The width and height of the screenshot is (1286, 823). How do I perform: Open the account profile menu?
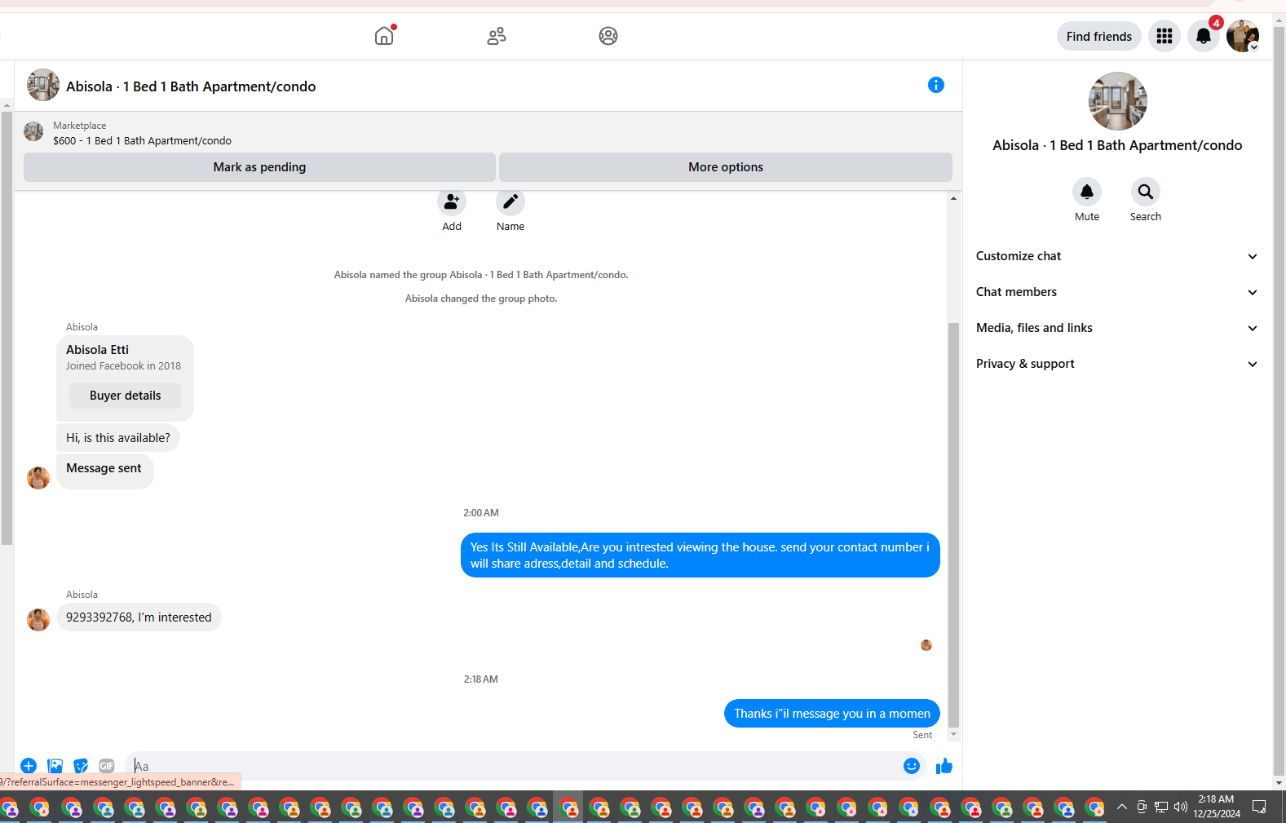point(1243,36)
